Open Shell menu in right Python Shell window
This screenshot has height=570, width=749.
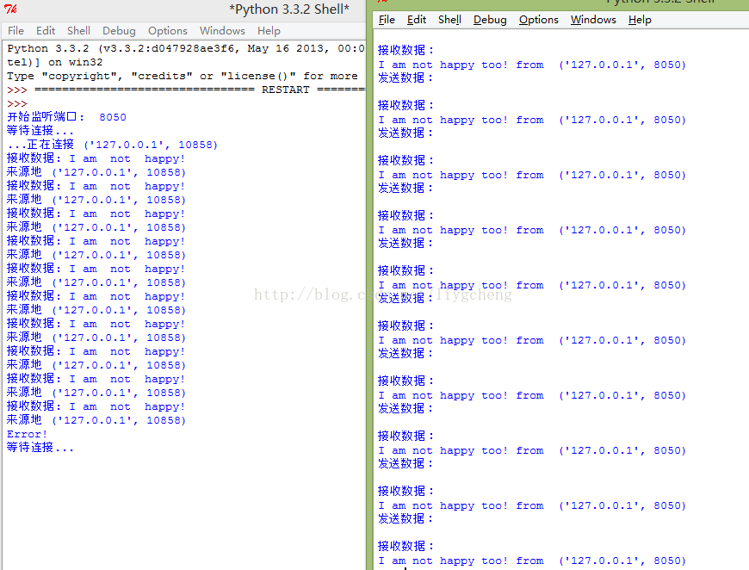coord(449,20)
